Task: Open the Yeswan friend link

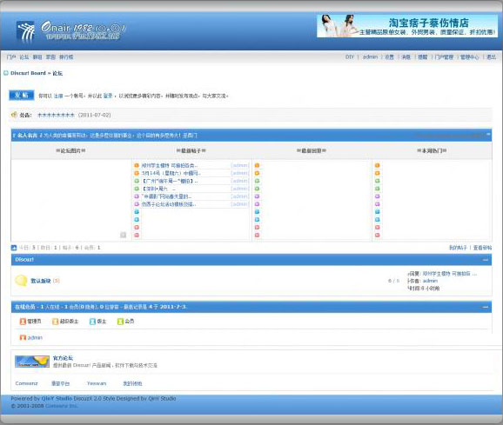Action: point(97,383)
